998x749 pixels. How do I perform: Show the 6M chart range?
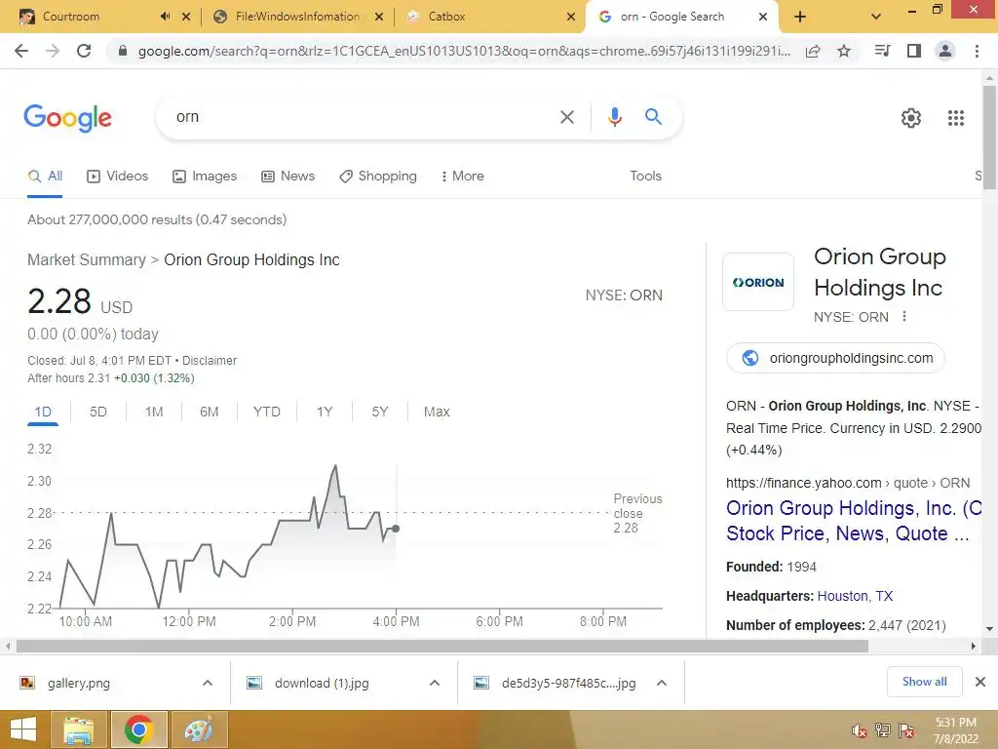click(x=209, y=413)
